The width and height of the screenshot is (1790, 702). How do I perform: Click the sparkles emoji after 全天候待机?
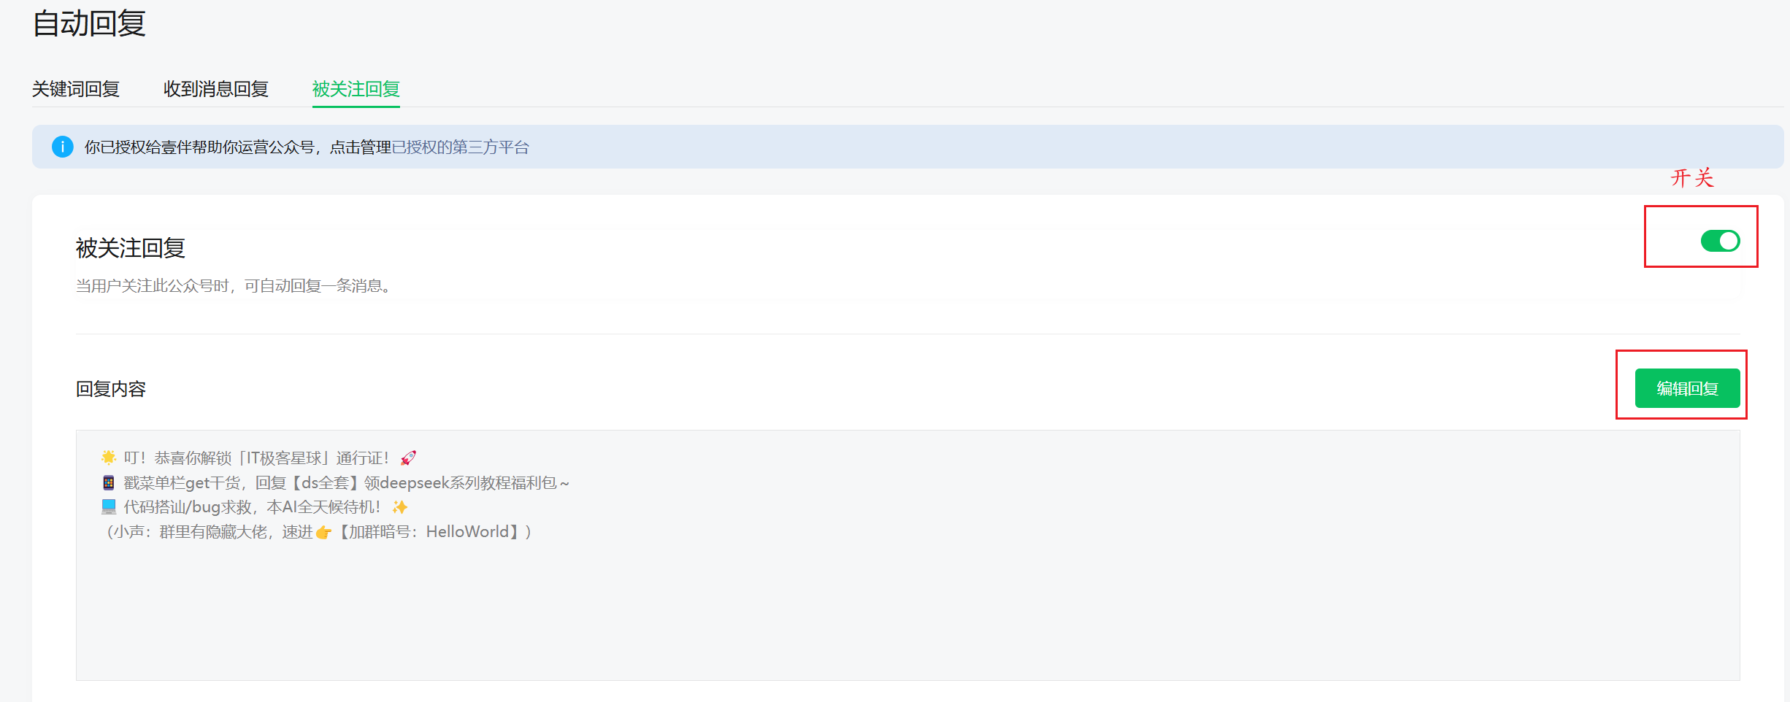pos(400,507)
